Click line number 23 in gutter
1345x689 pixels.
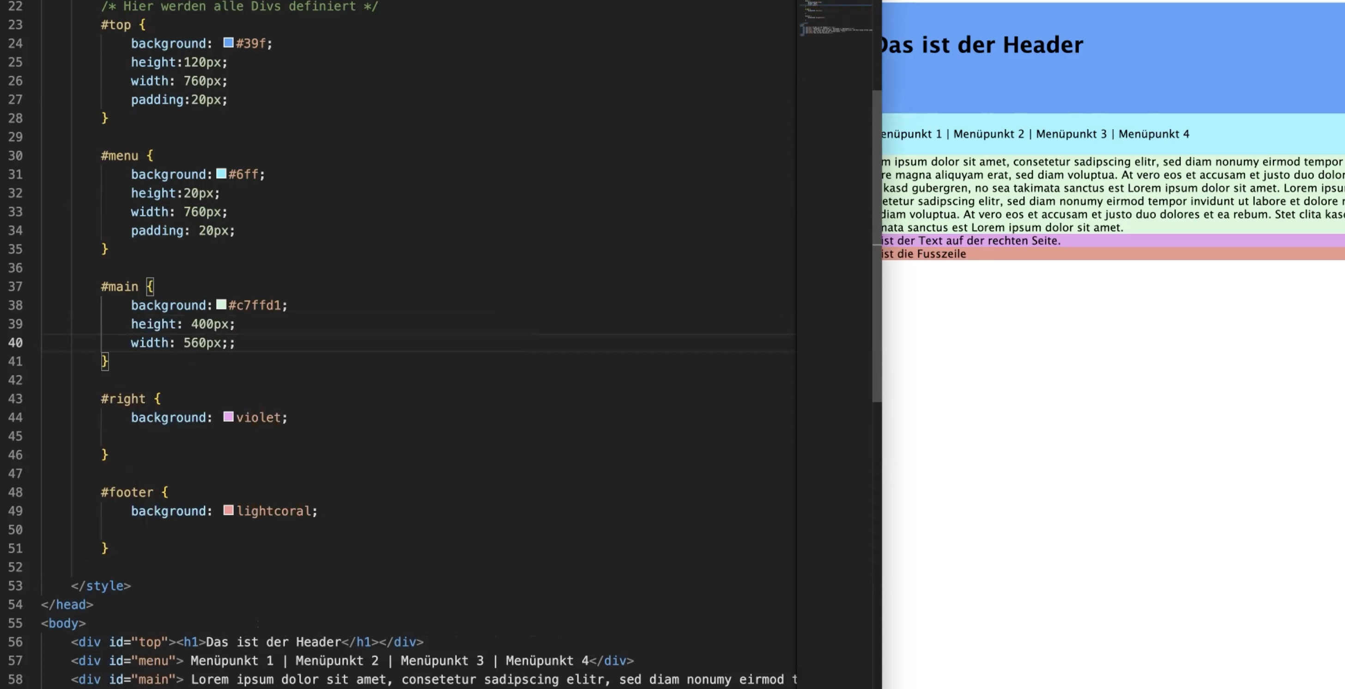pos(16,25)
